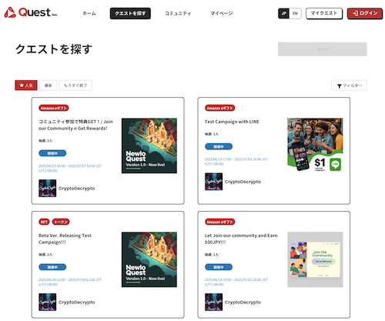
Task: Sort quests by もうすぐ終了
Action: pos(75,85)
